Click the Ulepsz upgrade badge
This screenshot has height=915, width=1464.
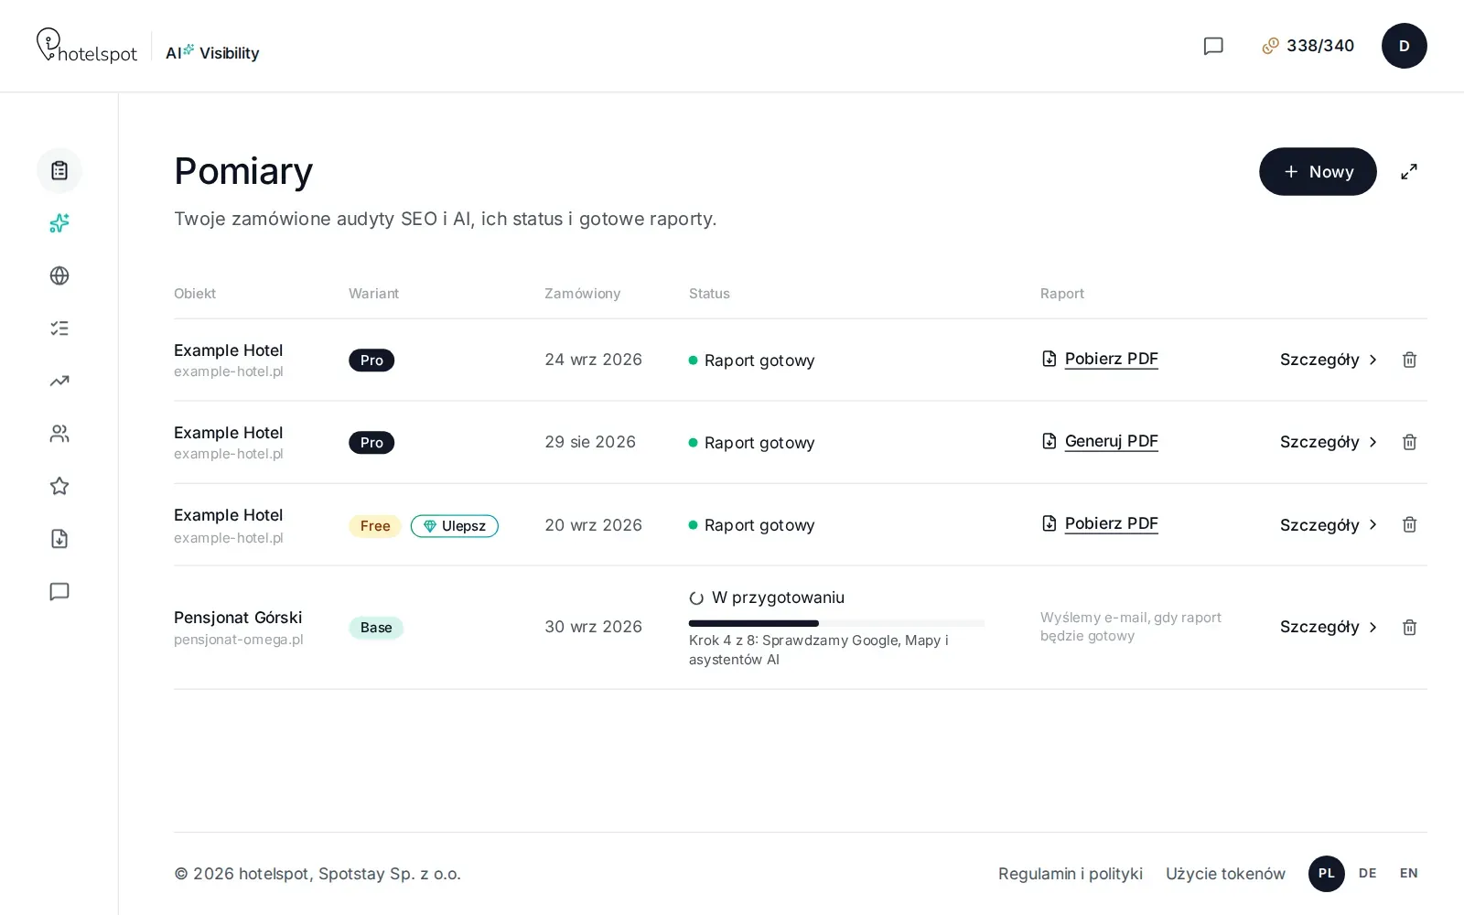point(455,526)
